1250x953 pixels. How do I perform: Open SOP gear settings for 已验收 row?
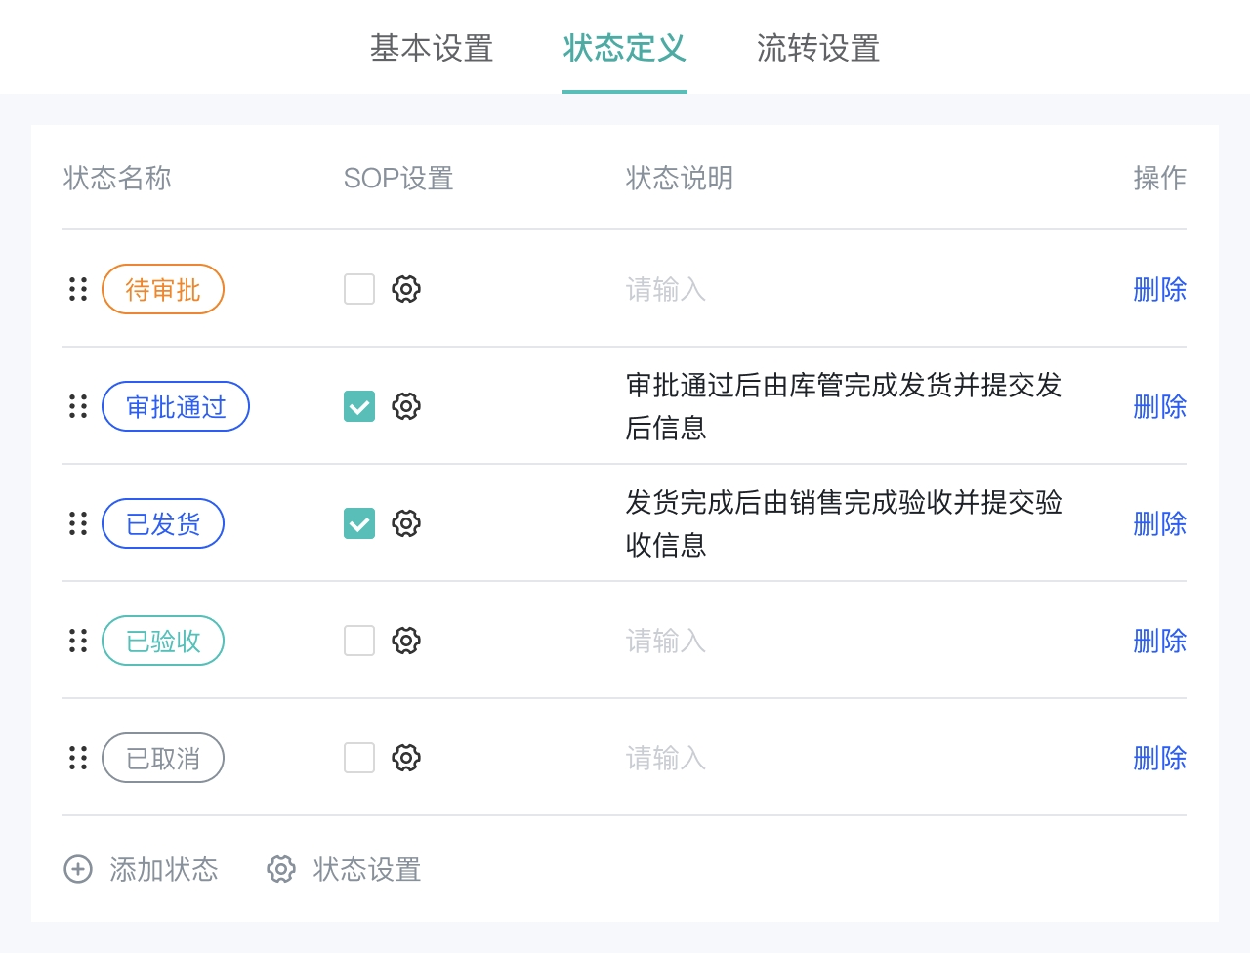coord(406,641)
